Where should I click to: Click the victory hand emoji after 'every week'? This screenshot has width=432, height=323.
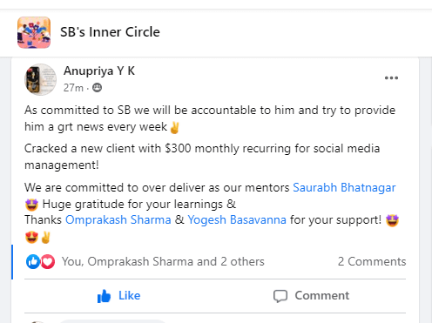pos(174,127)
